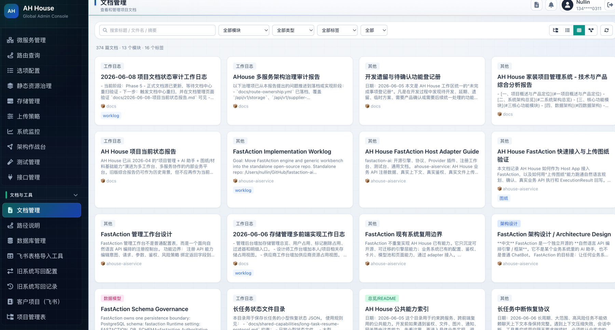615x330 pixels.
Task: Switch to graph relation view
Action: (591, 30)
